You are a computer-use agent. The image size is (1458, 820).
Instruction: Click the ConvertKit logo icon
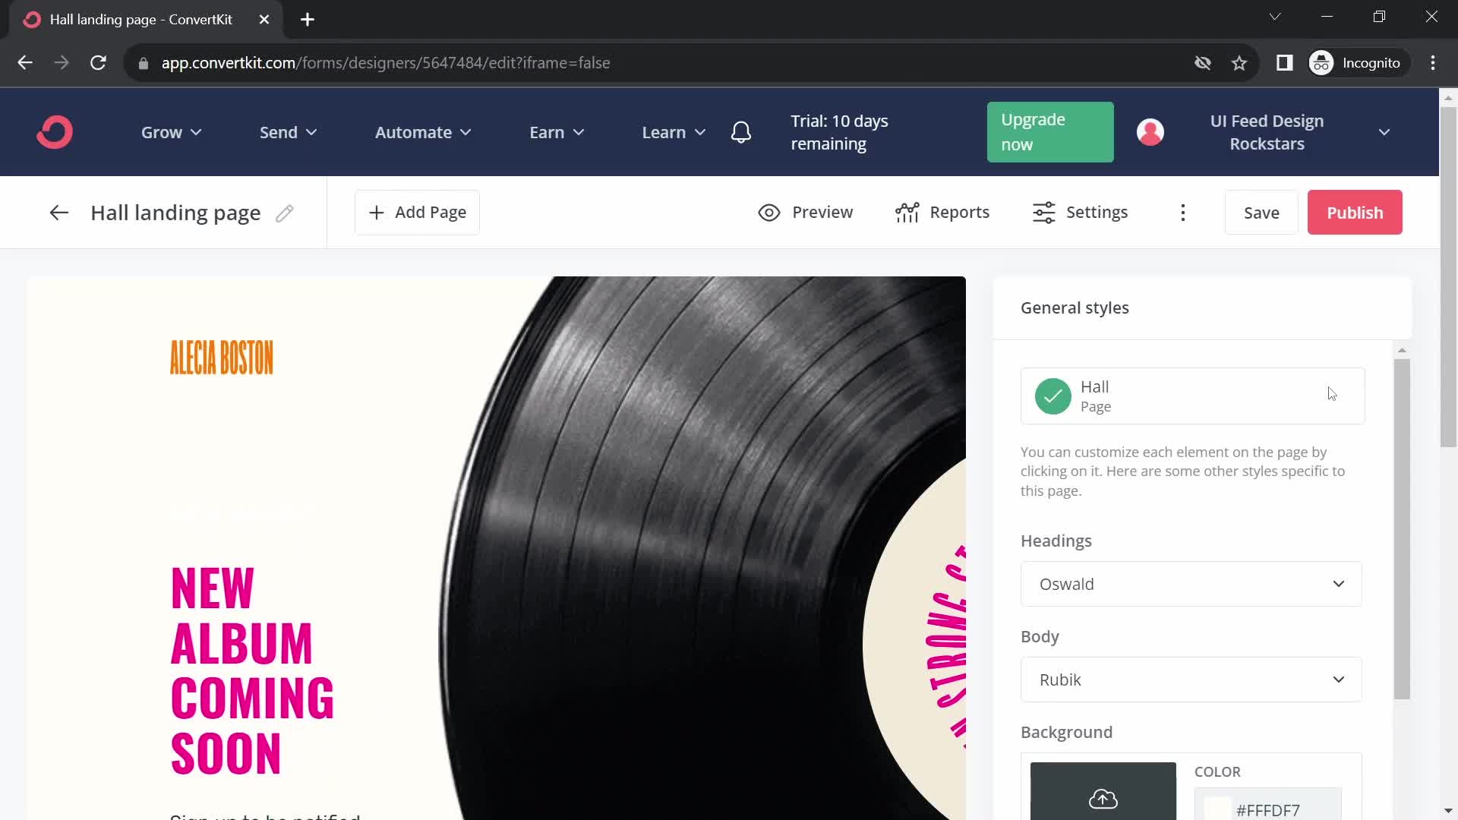(55, 132)
